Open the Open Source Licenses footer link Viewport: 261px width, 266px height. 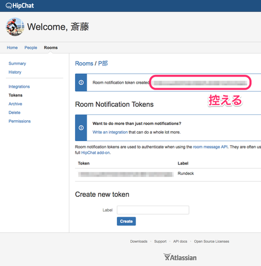(212, 242)
